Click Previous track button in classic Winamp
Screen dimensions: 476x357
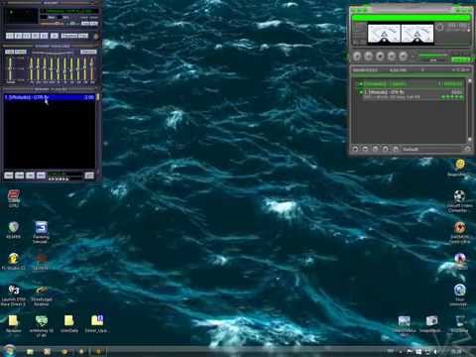tap(10, 36)
